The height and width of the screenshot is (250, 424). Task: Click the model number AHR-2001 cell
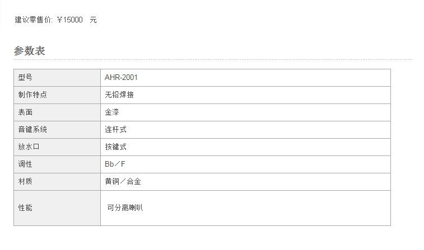click(x=245, y=78)
